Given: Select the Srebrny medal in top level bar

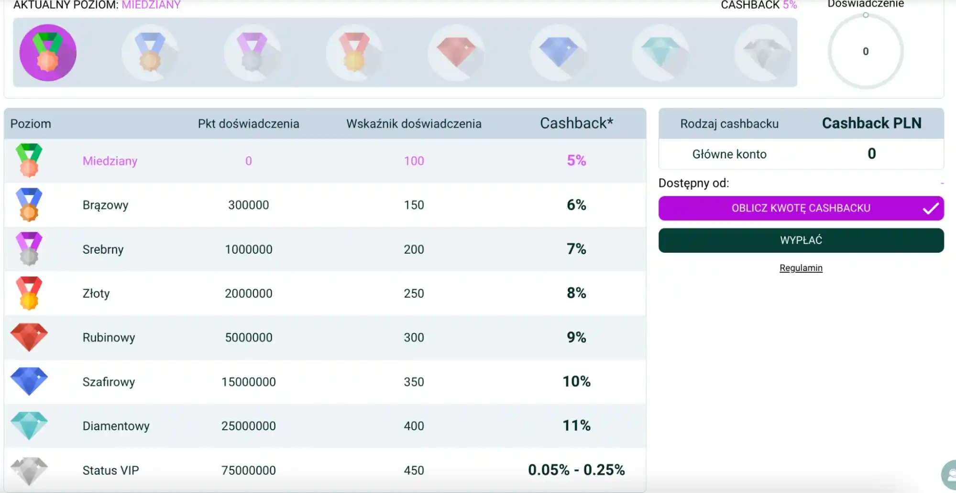Looking at the screenshot, I should 252,53.
